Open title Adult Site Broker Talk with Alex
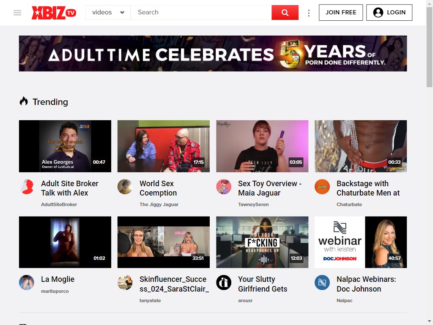The image size is (433, 325). (x=70, y=188)
